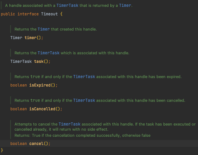Screen dimensions: 198x155
Task: Click the TimerTask link in the isExpired documentation
Action: tap(84, 76)
